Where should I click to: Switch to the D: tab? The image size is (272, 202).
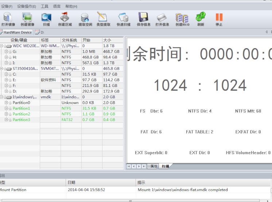pos(40,33)
